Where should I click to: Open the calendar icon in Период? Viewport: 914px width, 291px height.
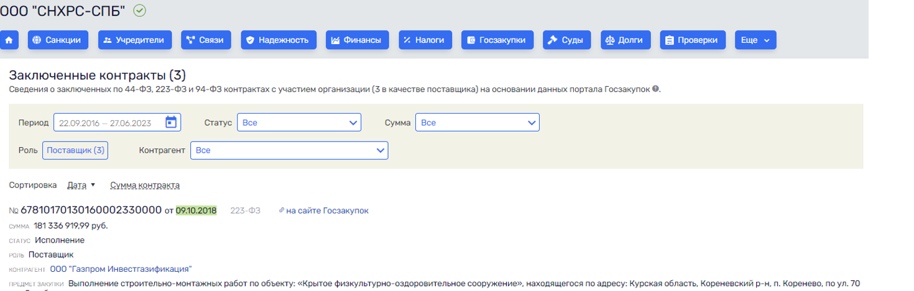171,122
